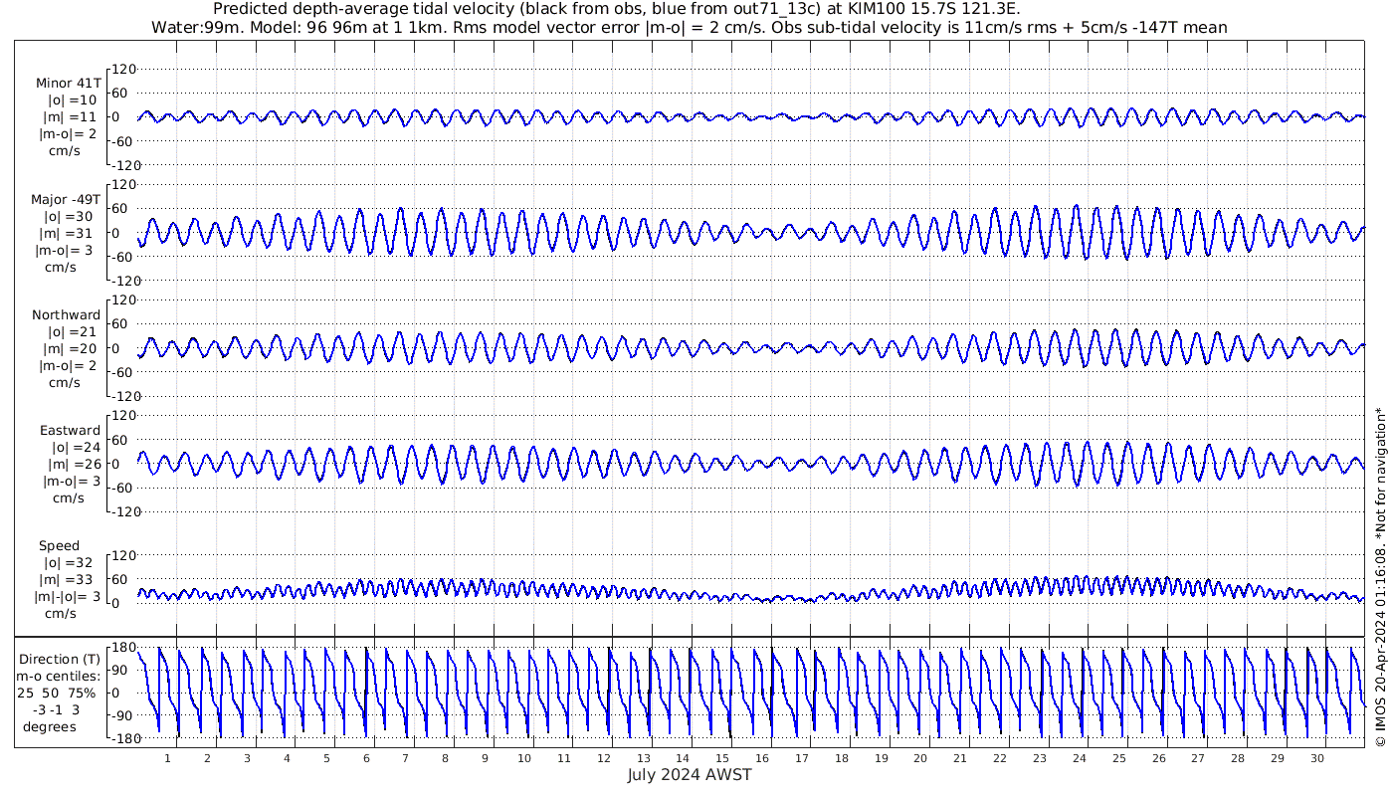Click day 8 on the date axis
1393x796 pixels.
445,758
